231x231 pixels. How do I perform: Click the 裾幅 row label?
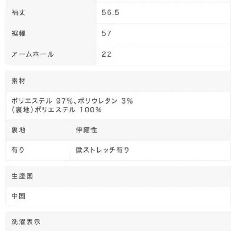(19, 33)
